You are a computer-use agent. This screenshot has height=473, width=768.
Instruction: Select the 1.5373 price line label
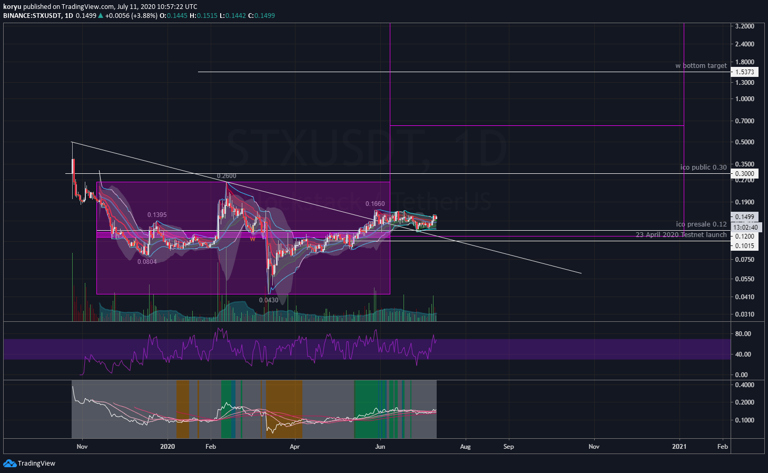[x=744, y=72]
